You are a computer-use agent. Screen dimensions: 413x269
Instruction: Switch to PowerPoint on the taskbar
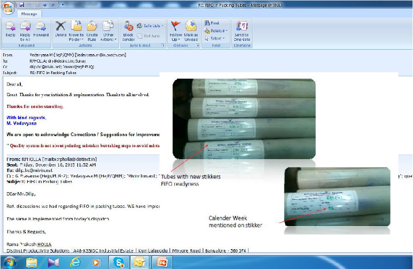pos(162,262)
